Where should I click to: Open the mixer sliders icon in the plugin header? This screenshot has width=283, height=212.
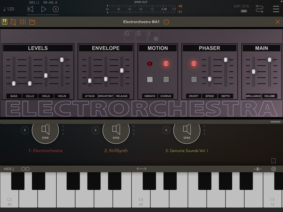click(23, 22)
